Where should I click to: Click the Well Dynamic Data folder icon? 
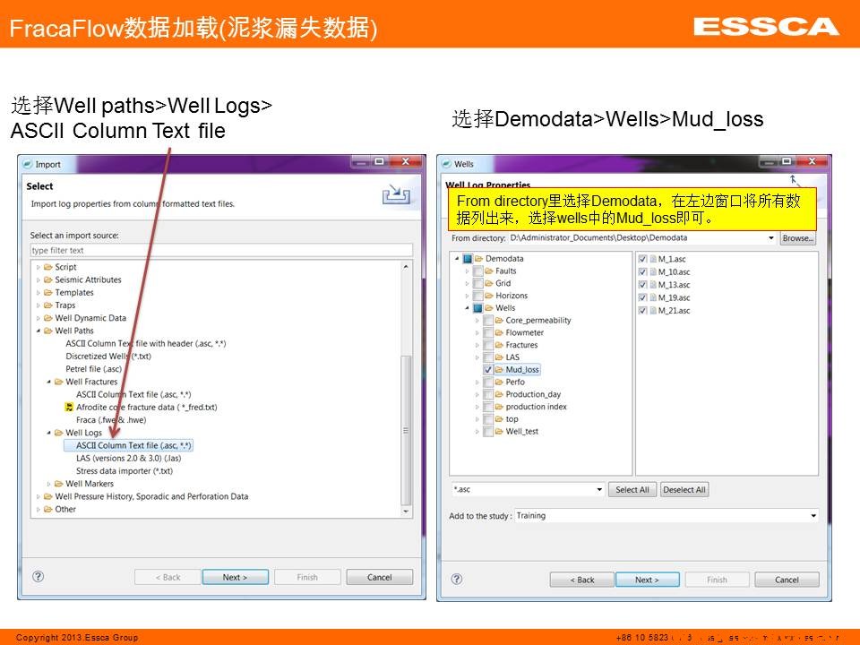tap(47, 318)
